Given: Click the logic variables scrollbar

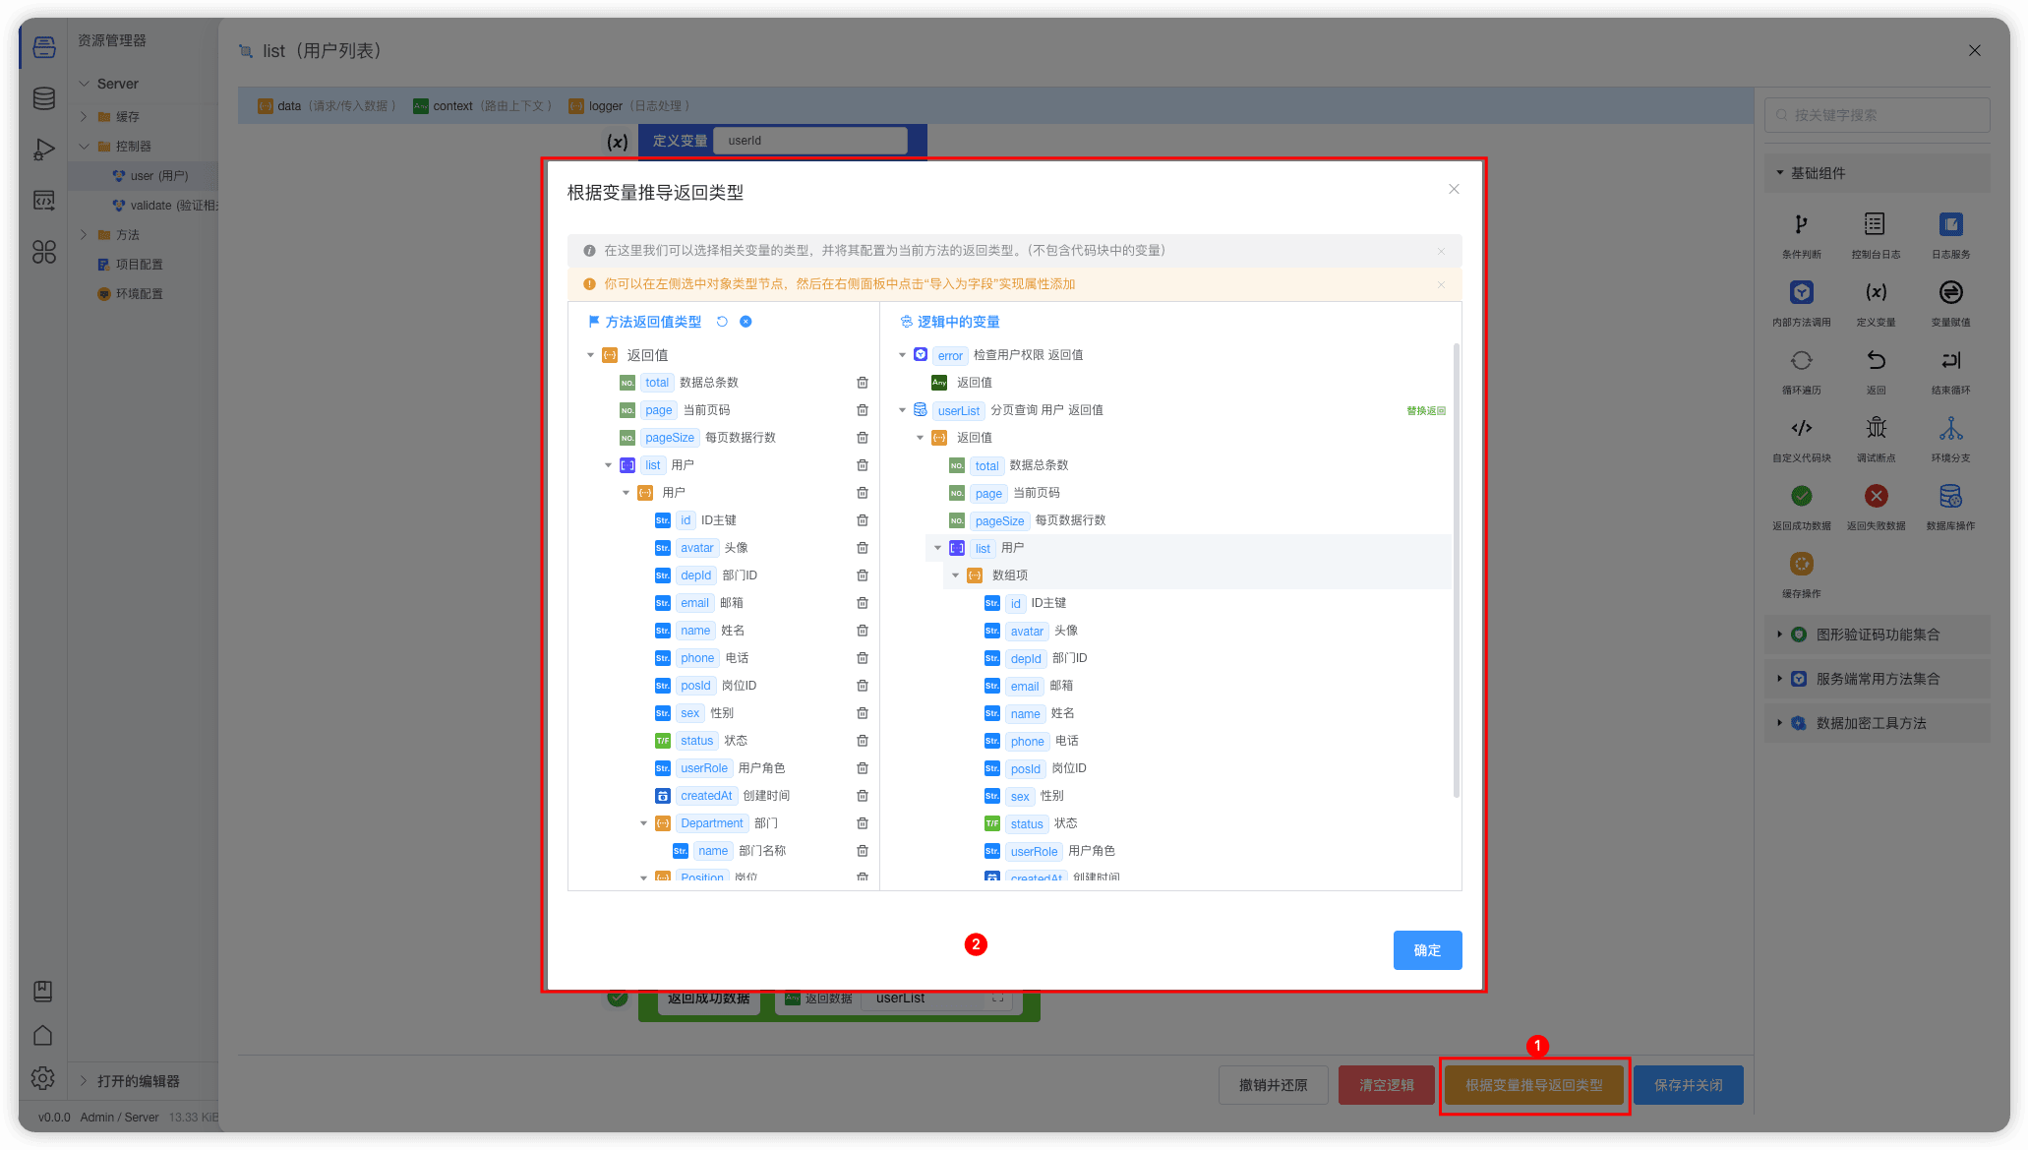Looking at the screenshot, I should (x=1456, y=571).
